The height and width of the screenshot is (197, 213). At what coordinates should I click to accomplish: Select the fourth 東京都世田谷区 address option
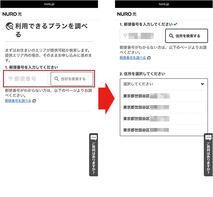click(x=164, y=130)
